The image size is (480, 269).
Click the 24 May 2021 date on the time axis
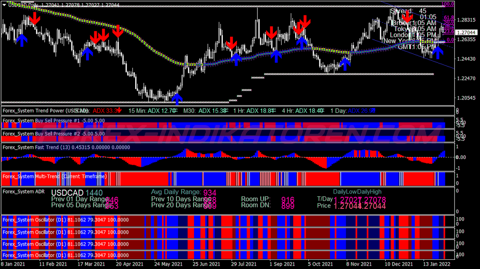(x=168, y=264)
